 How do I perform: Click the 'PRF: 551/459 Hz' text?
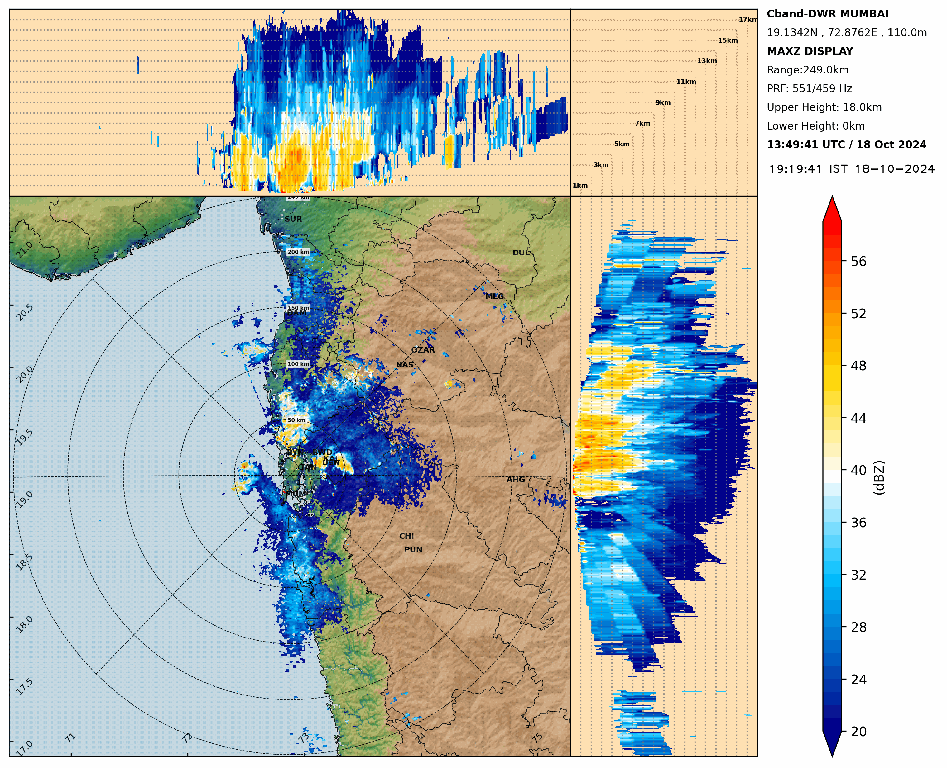[809, 88]
